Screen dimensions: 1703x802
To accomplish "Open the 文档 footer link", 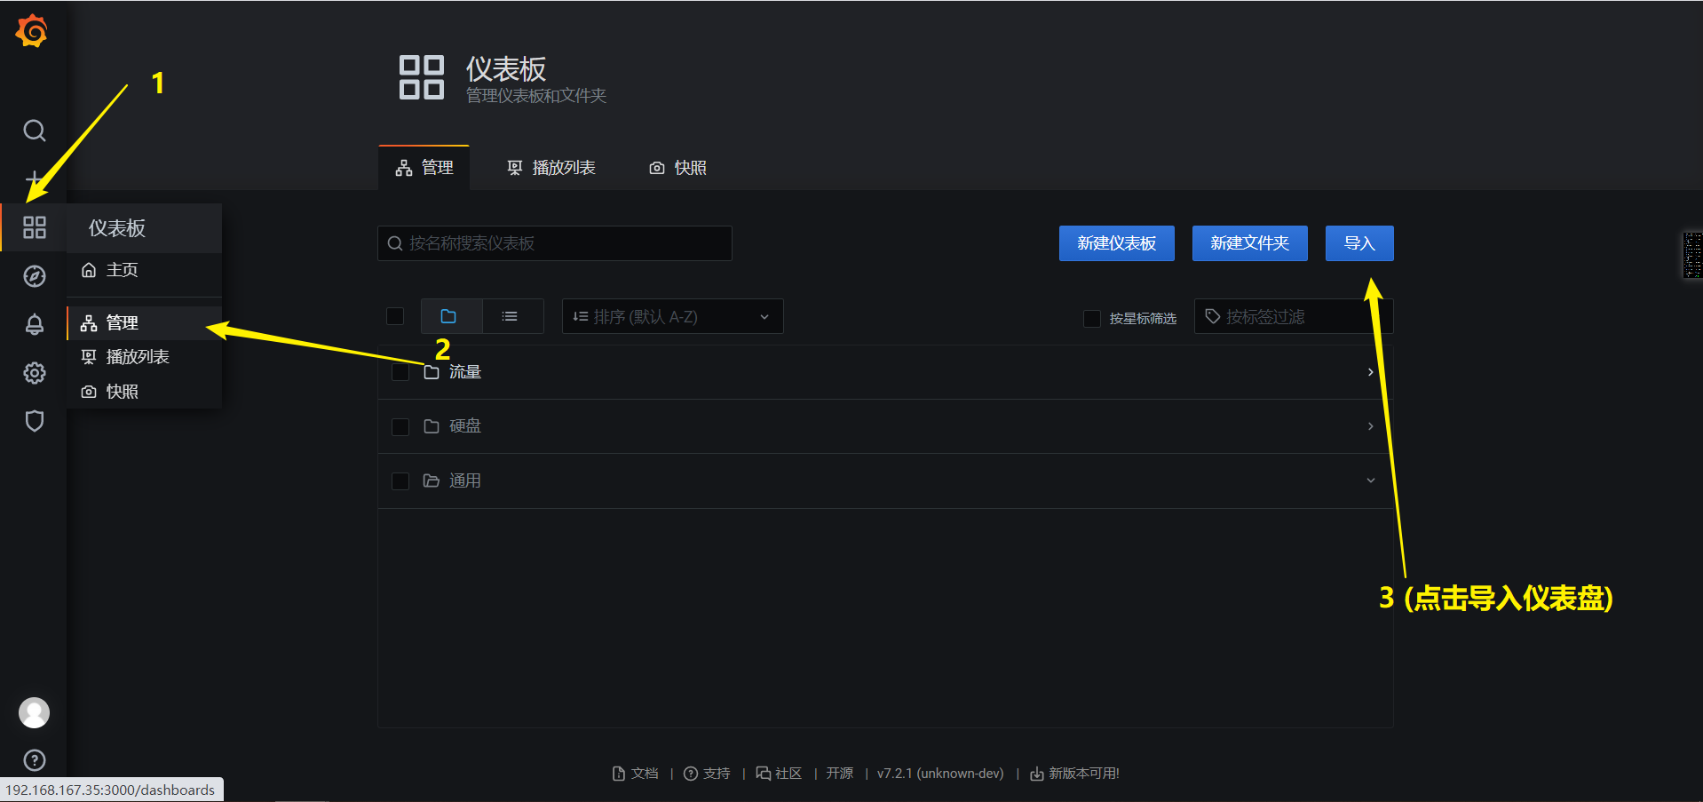I will tap(636, 774).
